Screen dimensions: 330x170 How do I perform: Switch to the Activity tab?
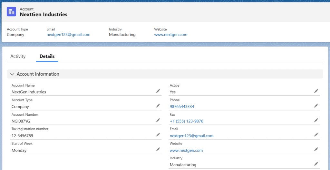point(18,56)
